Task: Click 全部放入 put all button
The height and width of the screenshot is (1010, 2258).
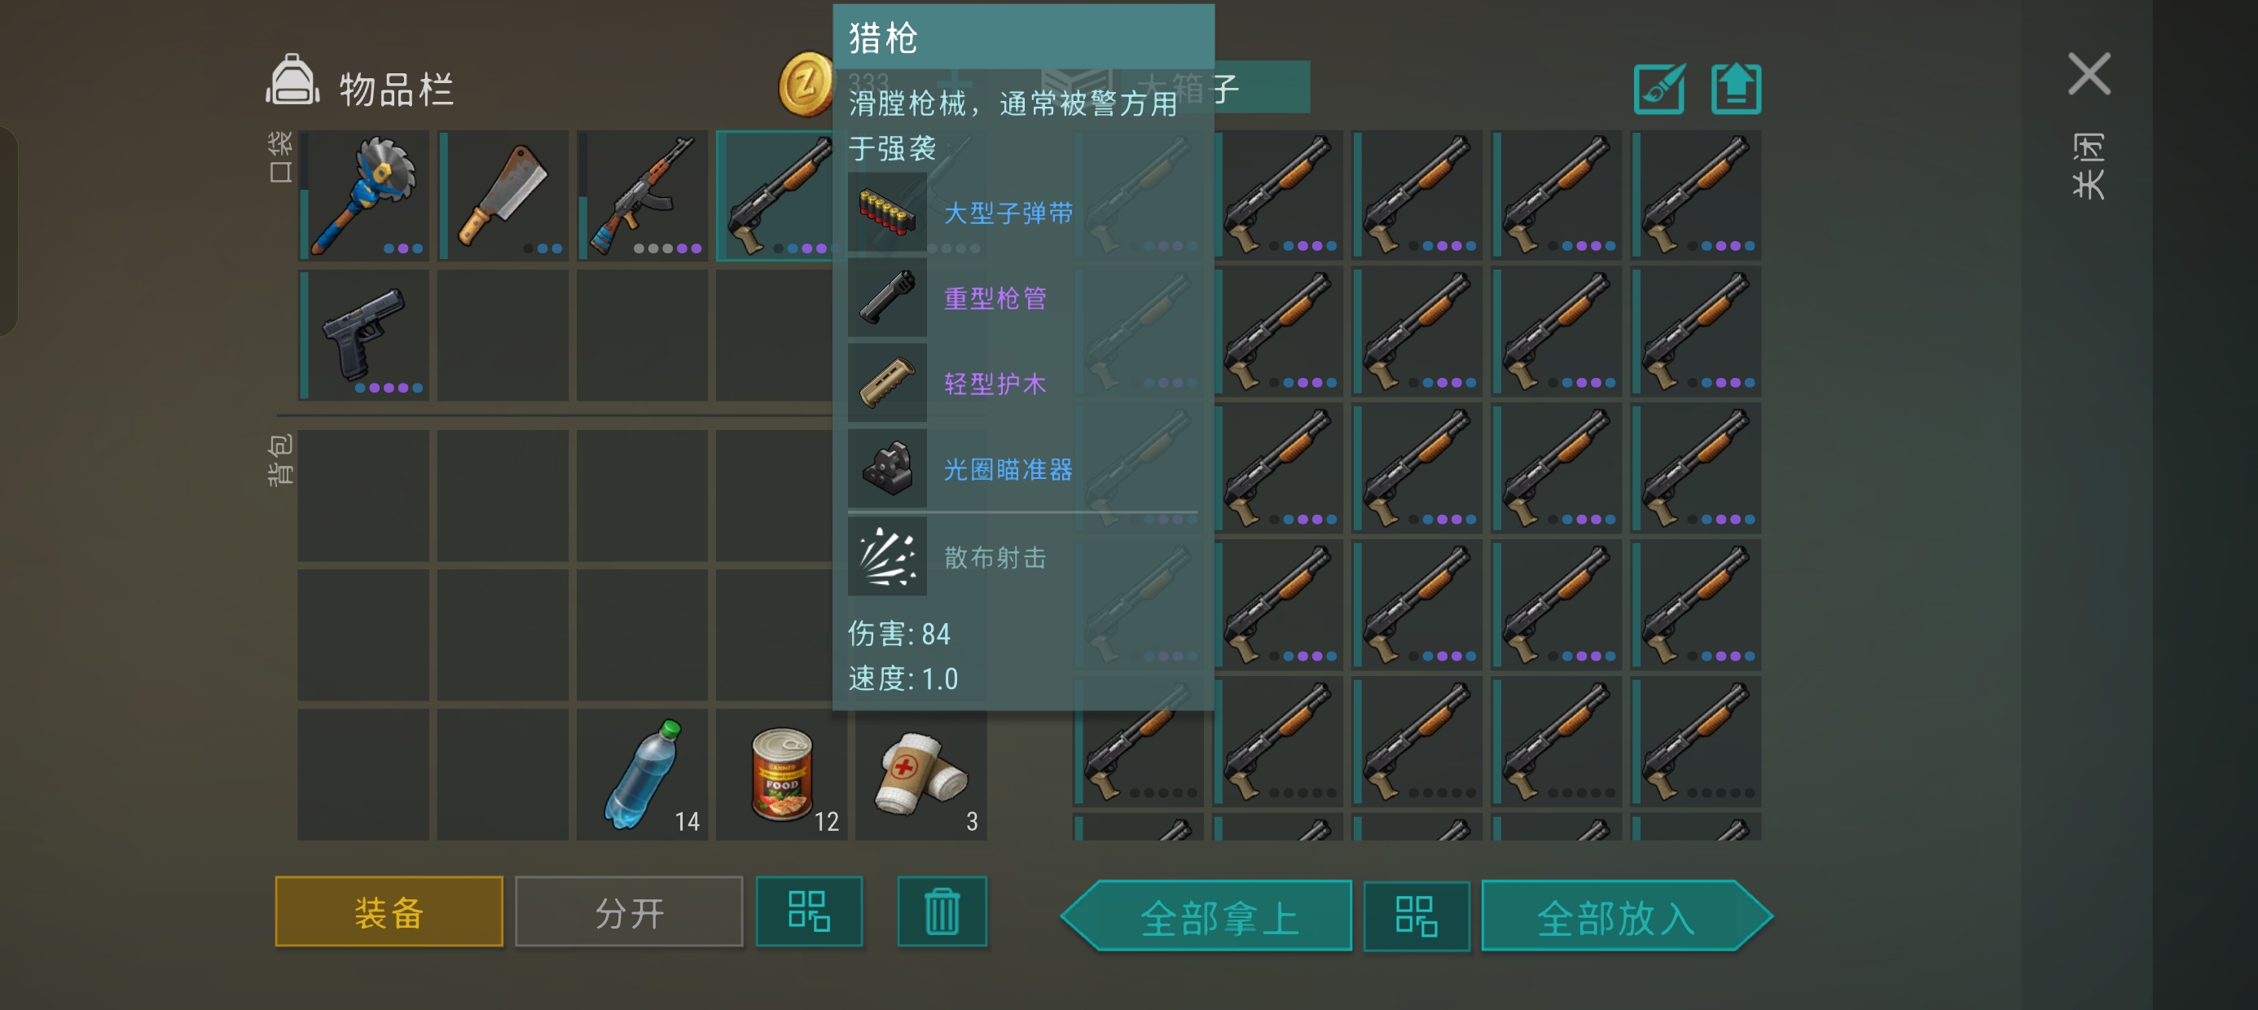Action: point(1627,916)
